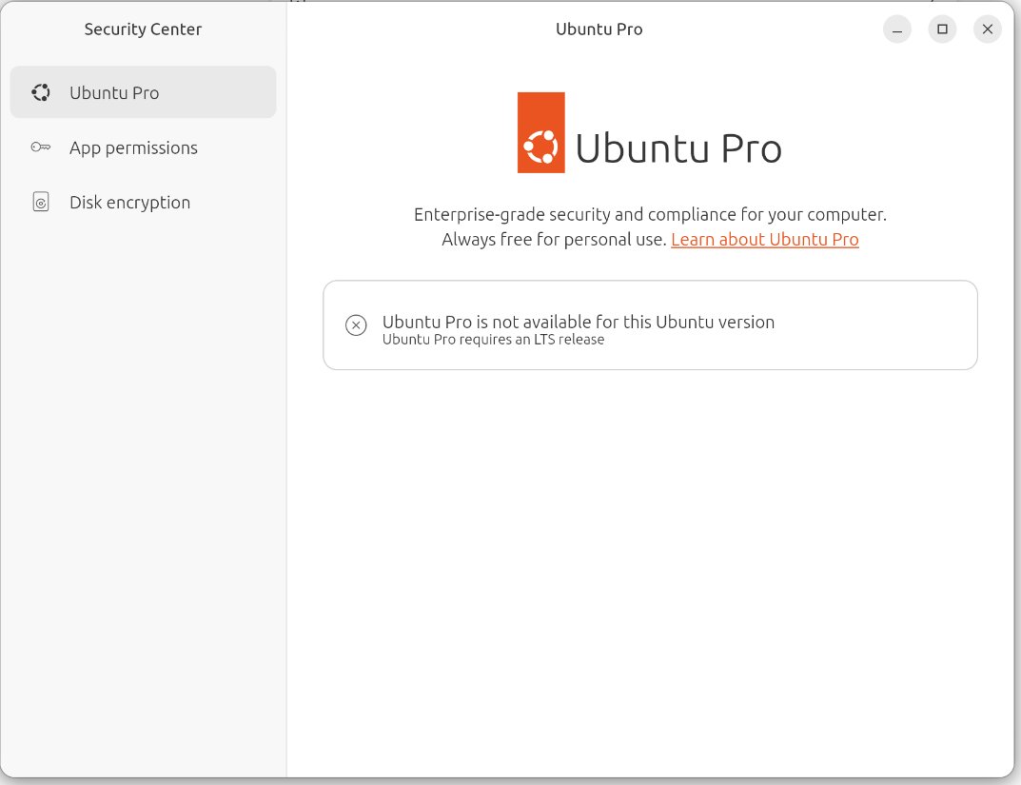Click the key icon beside App permissions
This screenshot has width=1021, height=785.
[x=40, y=147]
